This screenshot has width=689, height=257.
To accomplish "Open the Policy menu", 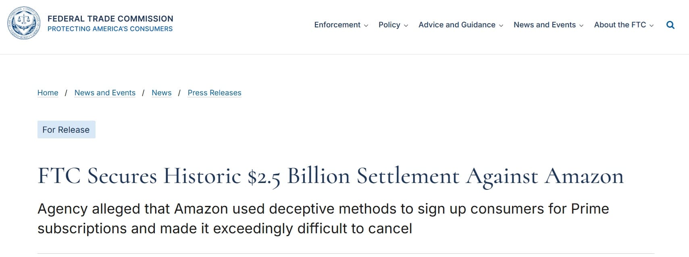I will pyautogui.click(x=389, y=25).
